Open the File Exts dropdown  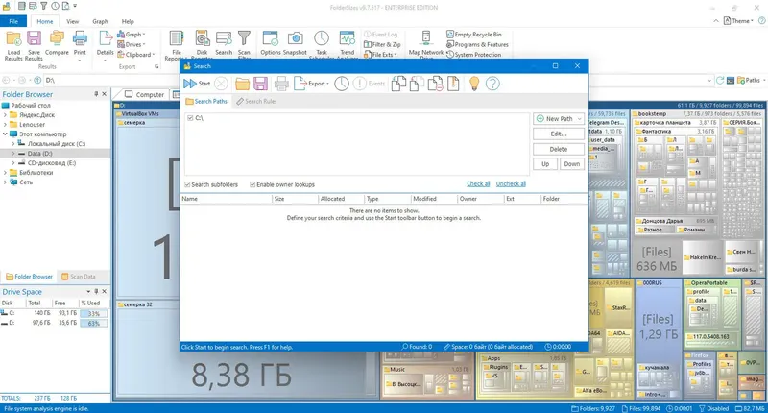click(380, 55)
